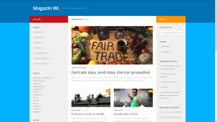Open the Fair Trade featured image
The image size is (217, 122).
112,45
